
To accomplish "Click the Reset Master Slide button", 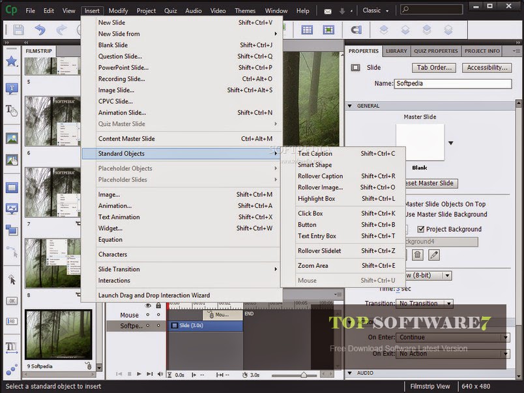I will (x=431, y=183).
